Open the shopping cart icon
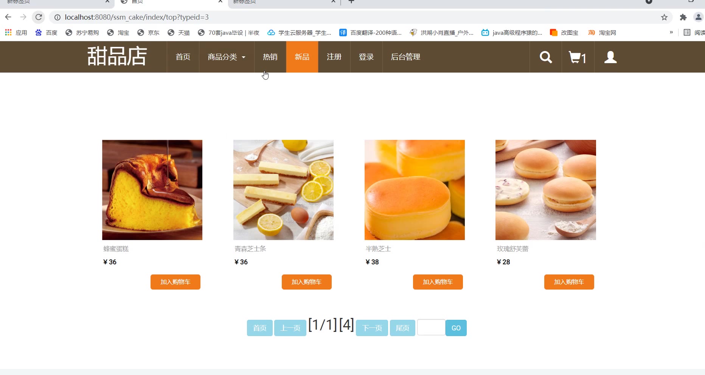 (578, 57)
